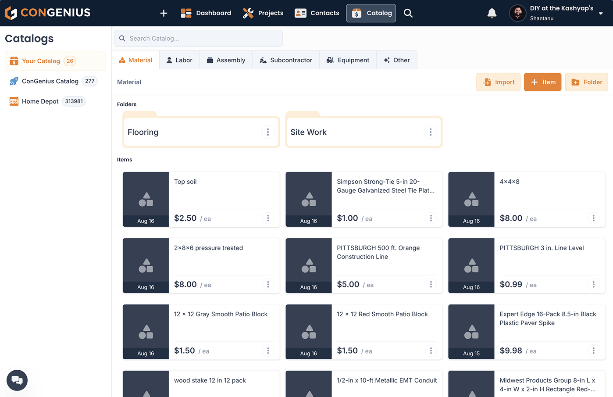Click the 313981 count badge
The height and width of the screenshot is (397, 613).
click(74, 101)
